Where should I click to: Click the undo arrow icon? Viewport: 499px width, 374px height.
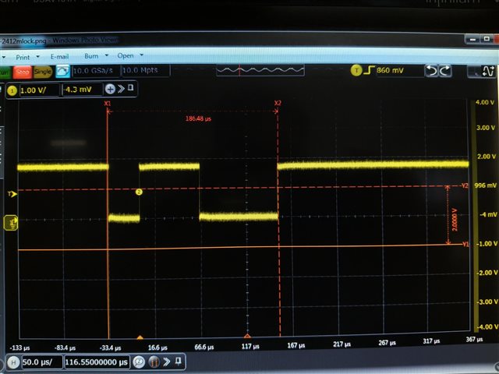(x=431, y=71)
